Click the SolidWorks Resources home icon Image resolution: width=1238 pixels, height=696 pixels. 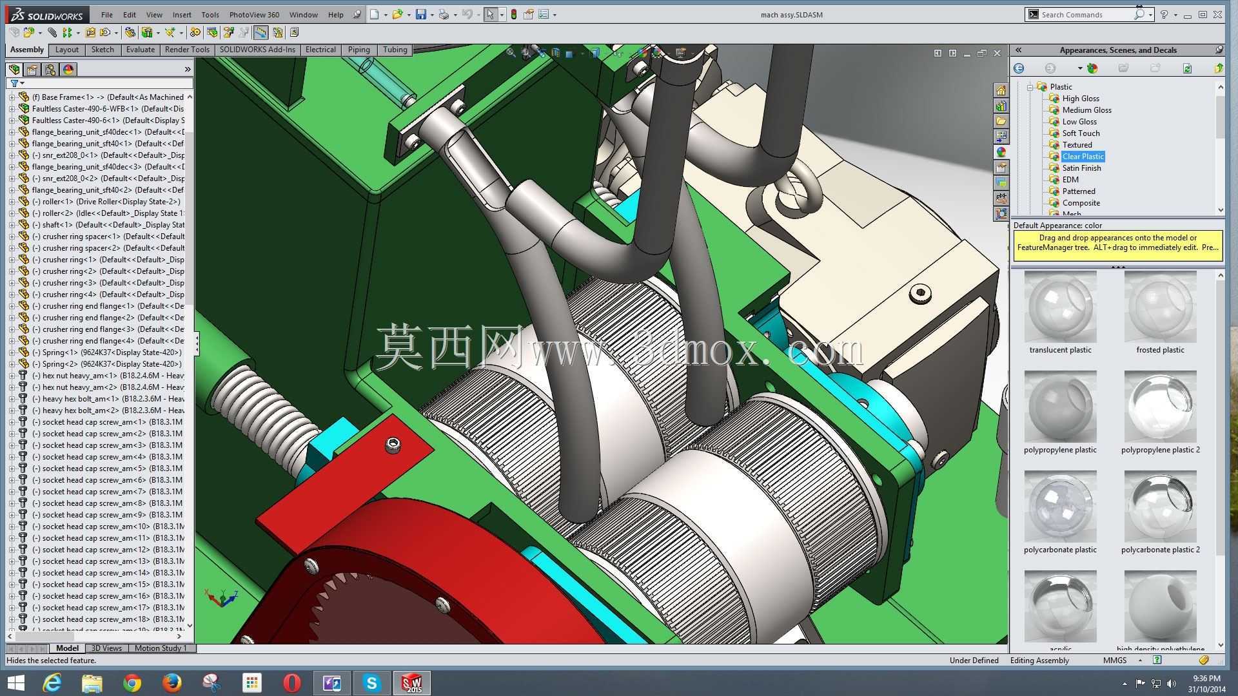[1001, 90]
